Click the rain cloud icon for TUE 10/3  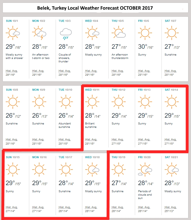tap(66, 33)
